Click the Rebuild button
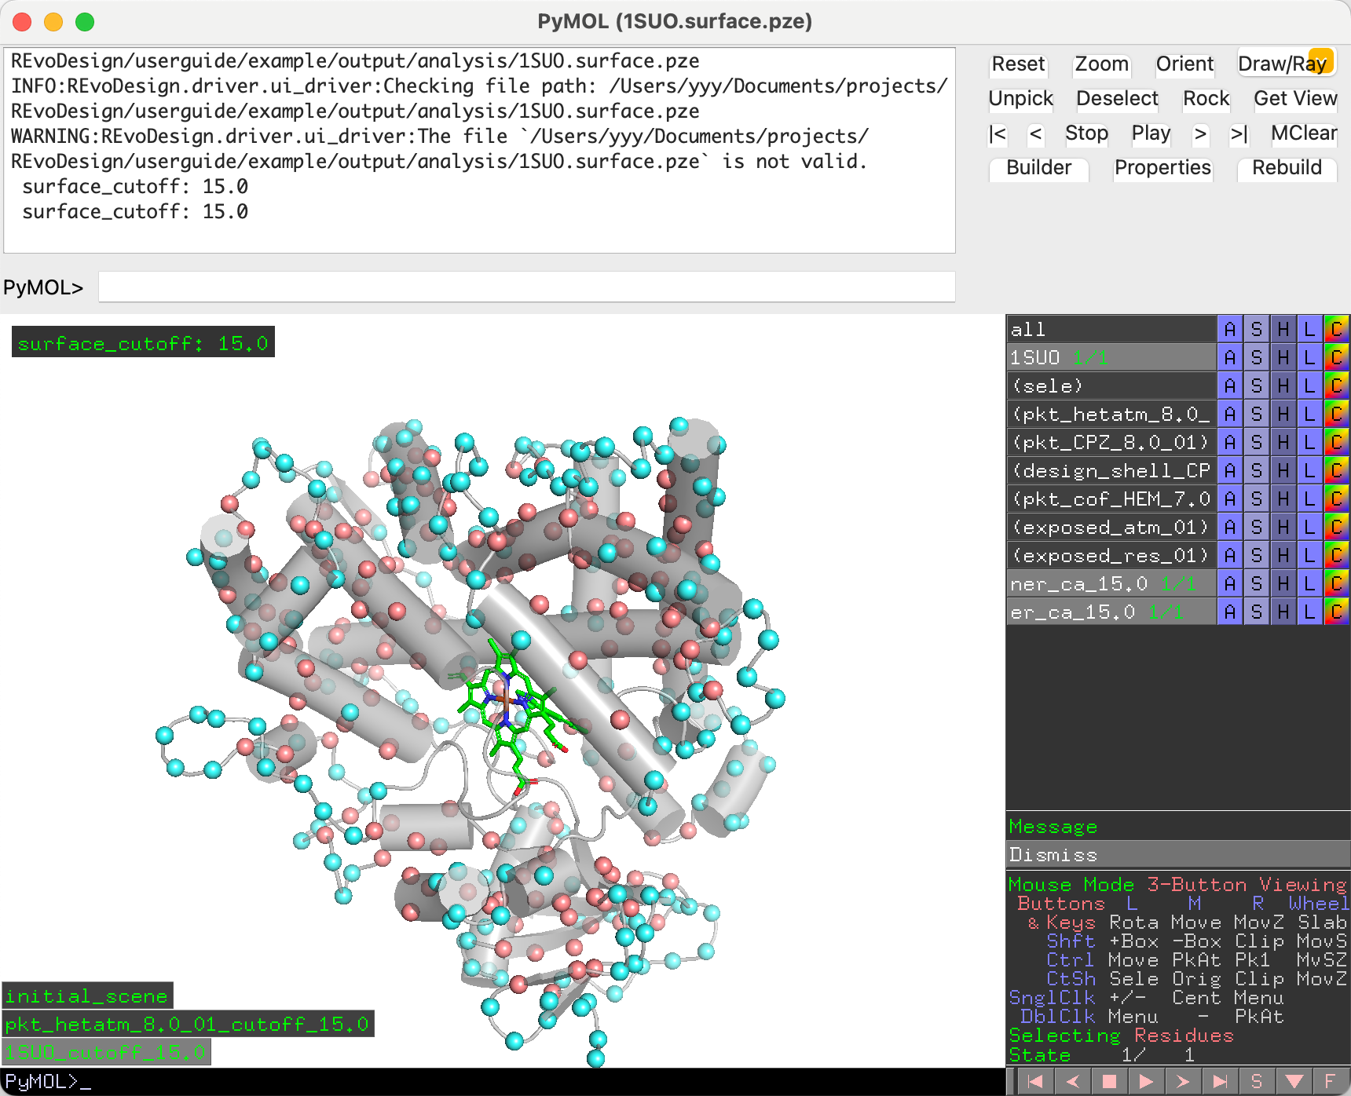Image resolution: width=1351 pixels, height=1096 pixels. tap(1287, 168)
